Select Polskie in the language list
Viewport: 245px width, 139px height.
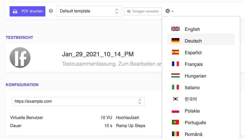coord(192,111)
